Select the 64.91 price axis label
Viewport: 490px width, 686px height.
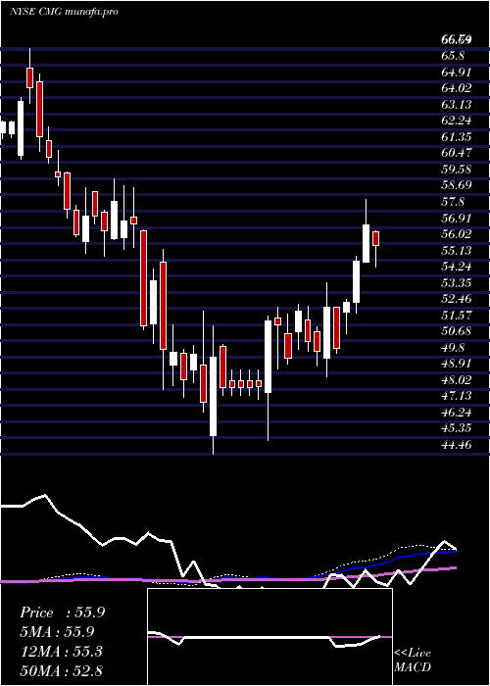(x=457, y=73)
